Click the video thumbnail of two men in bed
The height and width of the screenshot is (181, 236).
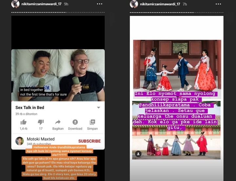[x=58, y=75]
